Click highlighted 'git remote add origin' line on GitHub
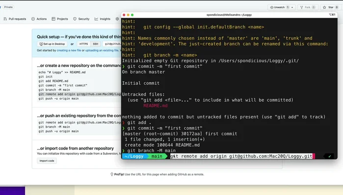 click(79, 94)
